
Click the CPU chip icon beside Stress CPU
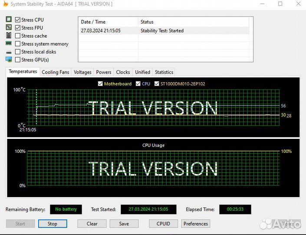(x=9, y=20)
